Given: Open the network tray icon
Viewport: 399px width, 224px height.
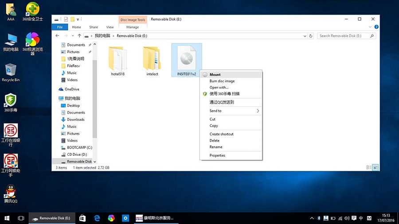Looking at the screenshot, I should coord(340,218).
